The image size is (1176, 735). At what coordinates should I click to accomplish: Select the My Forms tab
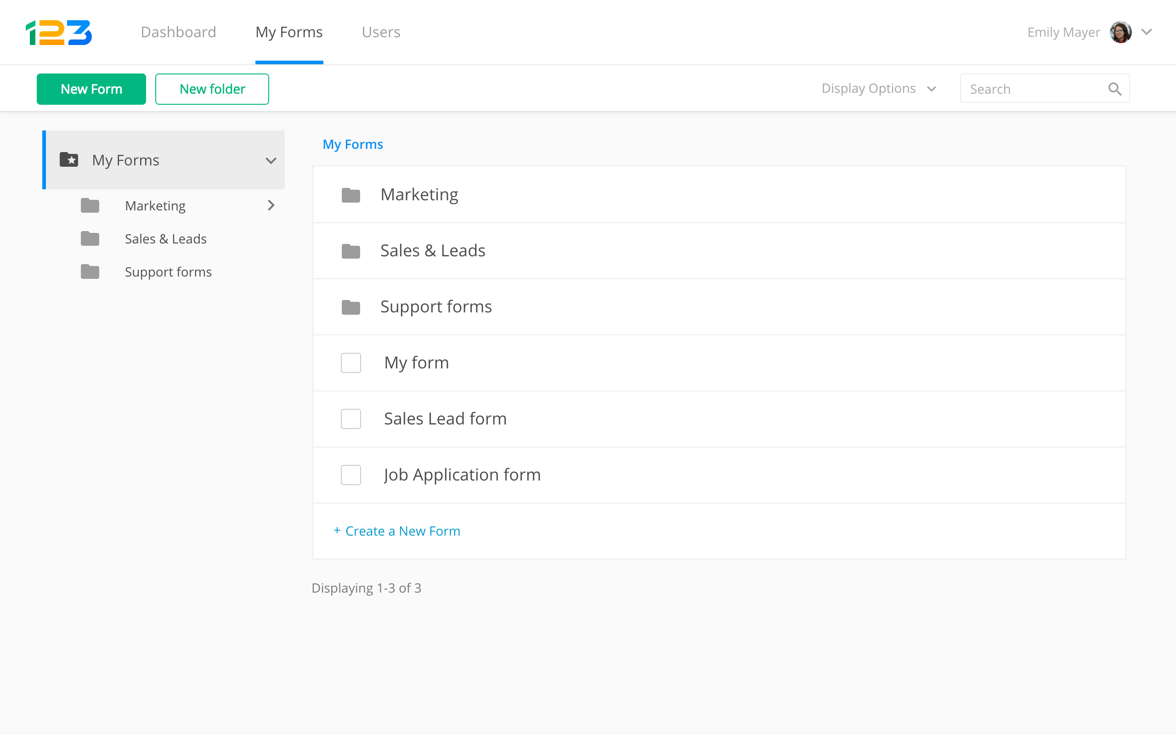[x=289, y=32]
